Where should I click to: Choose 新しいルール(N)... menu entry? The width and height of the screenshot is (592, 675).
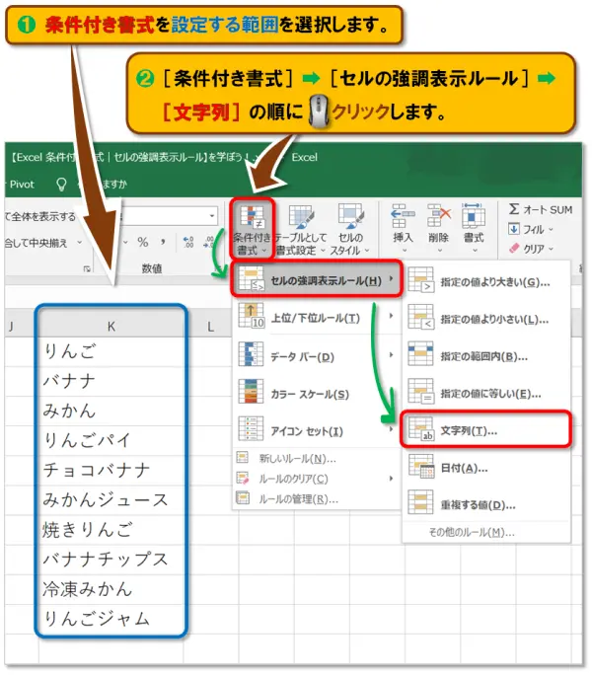click(x=317, y=459)
